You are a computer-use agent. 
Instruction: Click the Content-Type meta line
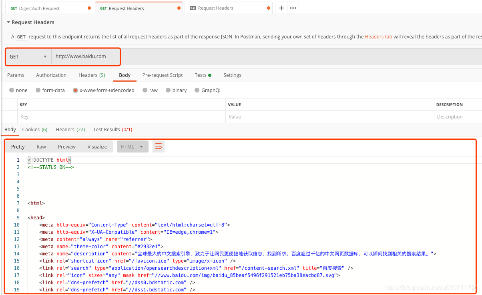pyautogui.click(x=135, y=225)
